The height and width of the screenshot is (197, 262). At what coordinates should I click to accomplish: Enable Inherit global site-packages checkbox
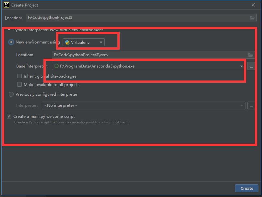pyautogui.click(x=19, y=76)
